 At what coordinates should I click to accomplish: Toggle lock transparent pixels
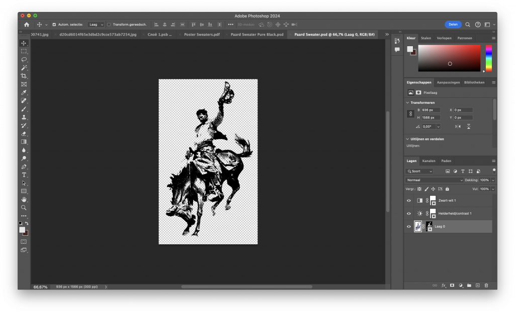[x=419, y=189]
